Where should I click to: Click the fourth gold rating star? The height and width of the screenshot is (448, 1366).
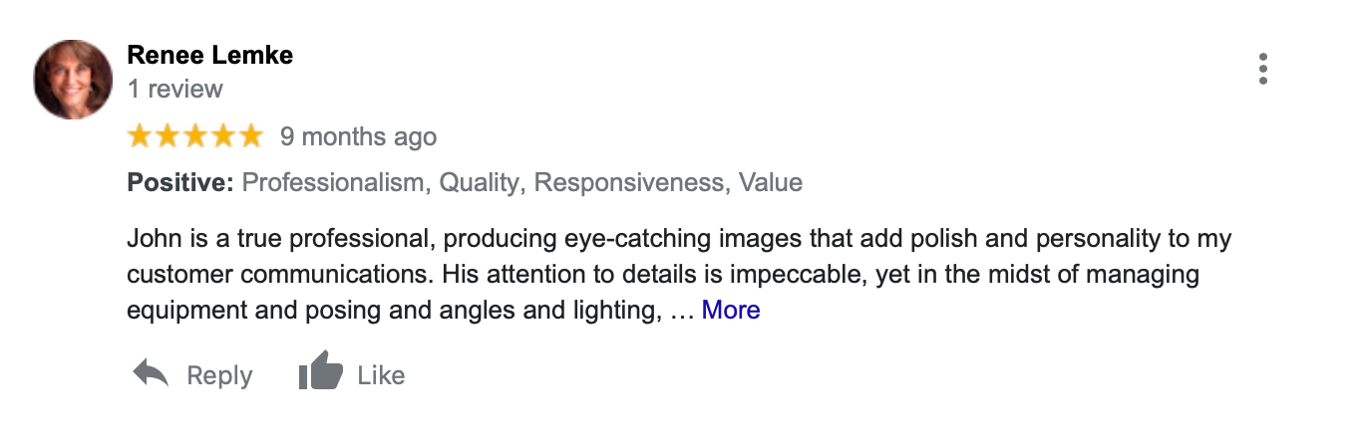(223, 136)
